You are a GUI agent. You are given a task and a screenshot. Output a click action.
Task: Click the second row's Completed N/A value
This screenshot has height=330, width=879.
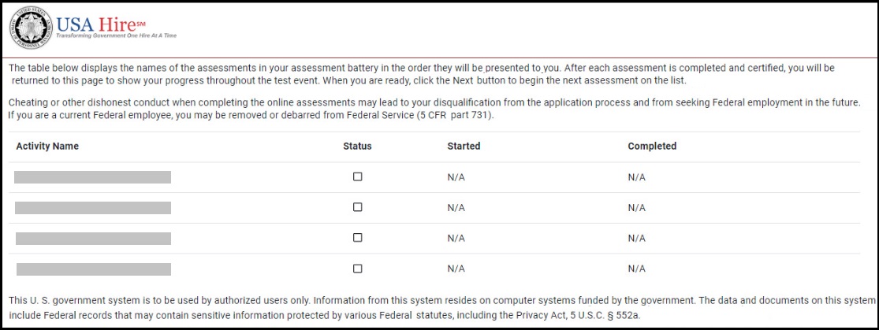point(637,208)
